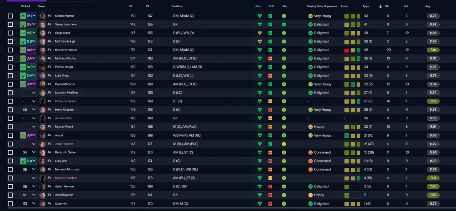Click the person icon beside Luke Shaw
This screenshot has height=211, width=456.
pos(49,76)
